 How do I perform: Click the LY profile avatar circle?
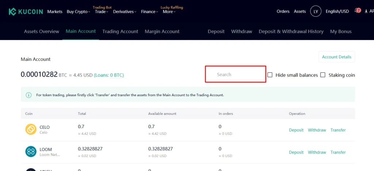(316, 11)
